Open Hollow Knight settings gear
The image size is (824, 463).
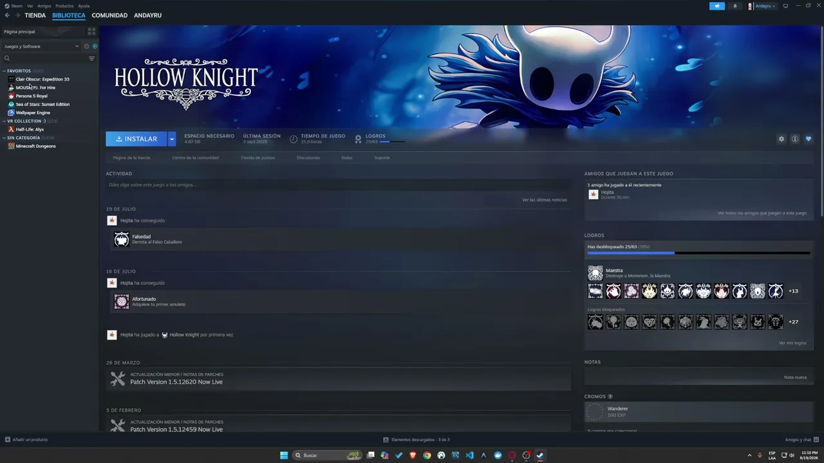(x=782, y=139)
